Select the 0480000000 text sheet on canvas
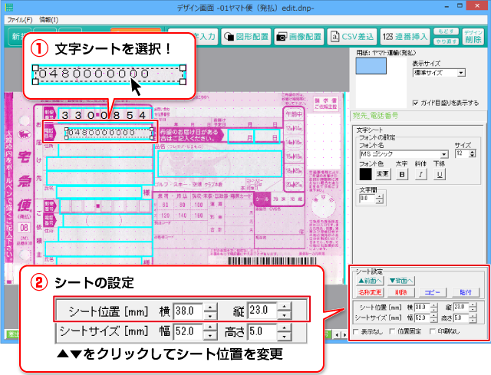Viewport: 491px width, 375px height. pyautogui.click(x=109, y=133)
